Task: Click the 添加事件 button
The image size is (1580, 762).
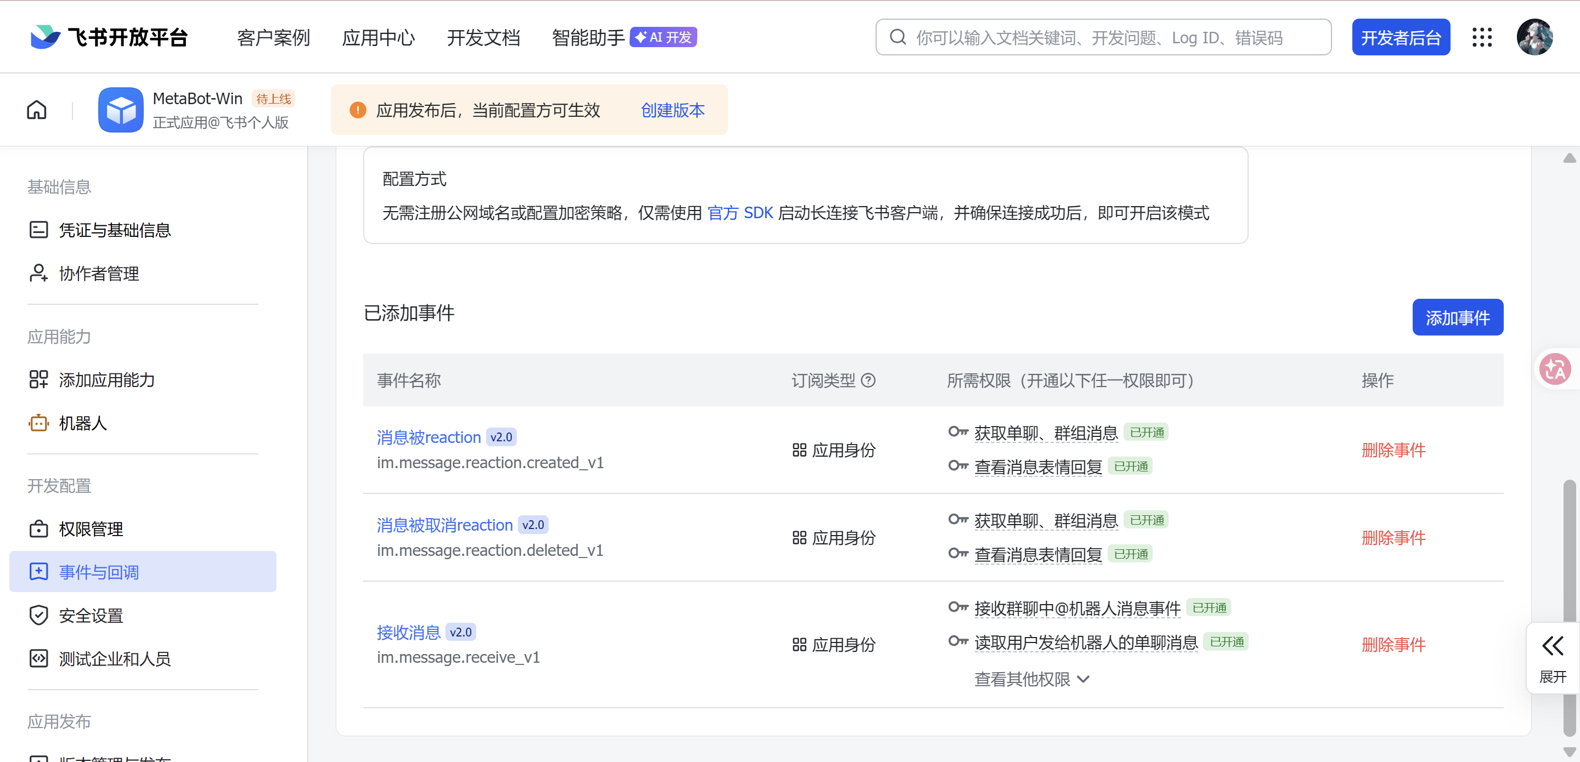Action: coord(1457,317)
